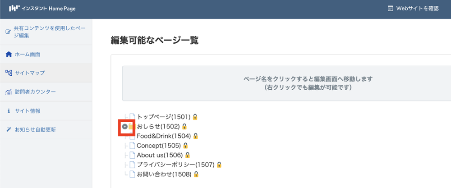Click the lock icon beside トップページ
This screenshot has height=188, width=451.
pos(195,117)
